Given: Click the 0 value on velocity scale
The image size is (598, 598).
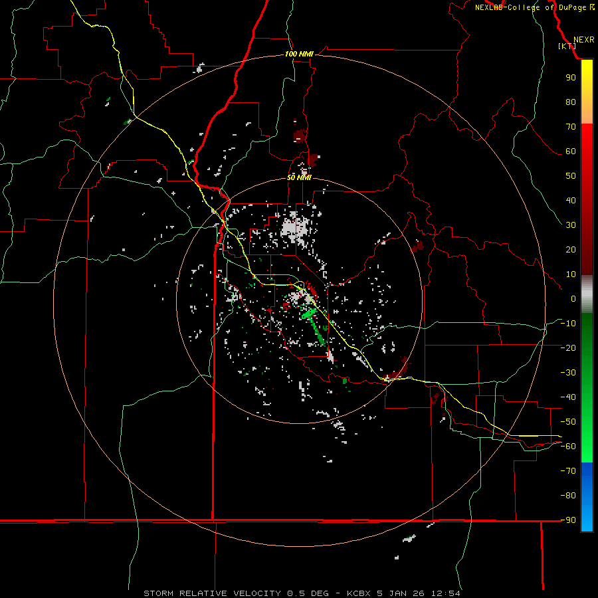Looking at the screenshot, I should pos(573,298).
